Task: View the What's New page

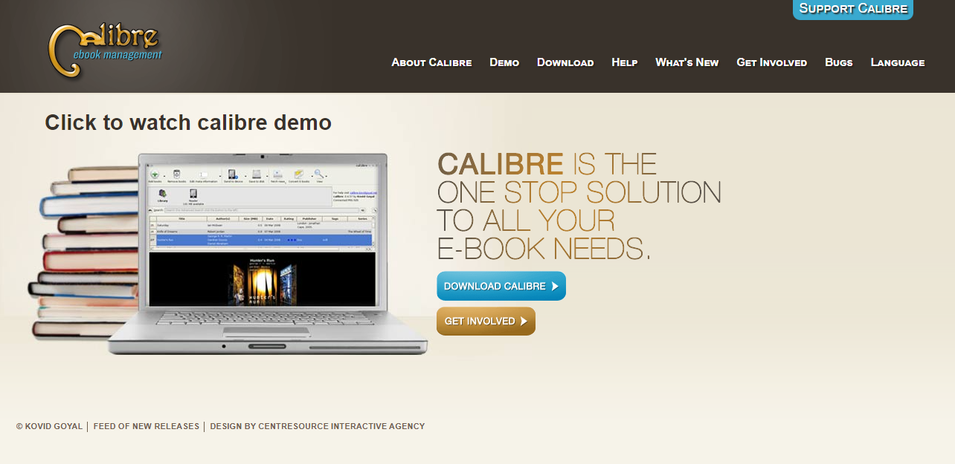Action: pos(687,62)
